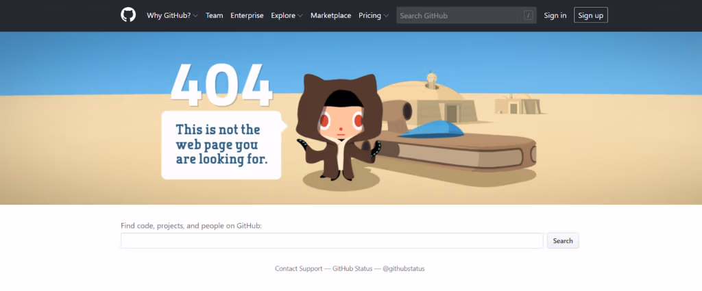Screen dimensions: 702x291
Task: Expand the Why GitHub? dropdown menu
Action: tap(172, 15)
